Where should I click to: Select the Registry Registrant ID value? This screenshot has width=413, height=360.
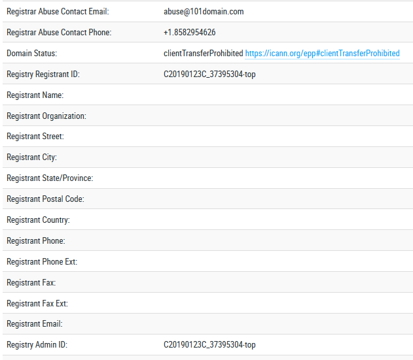pos(209,74)
